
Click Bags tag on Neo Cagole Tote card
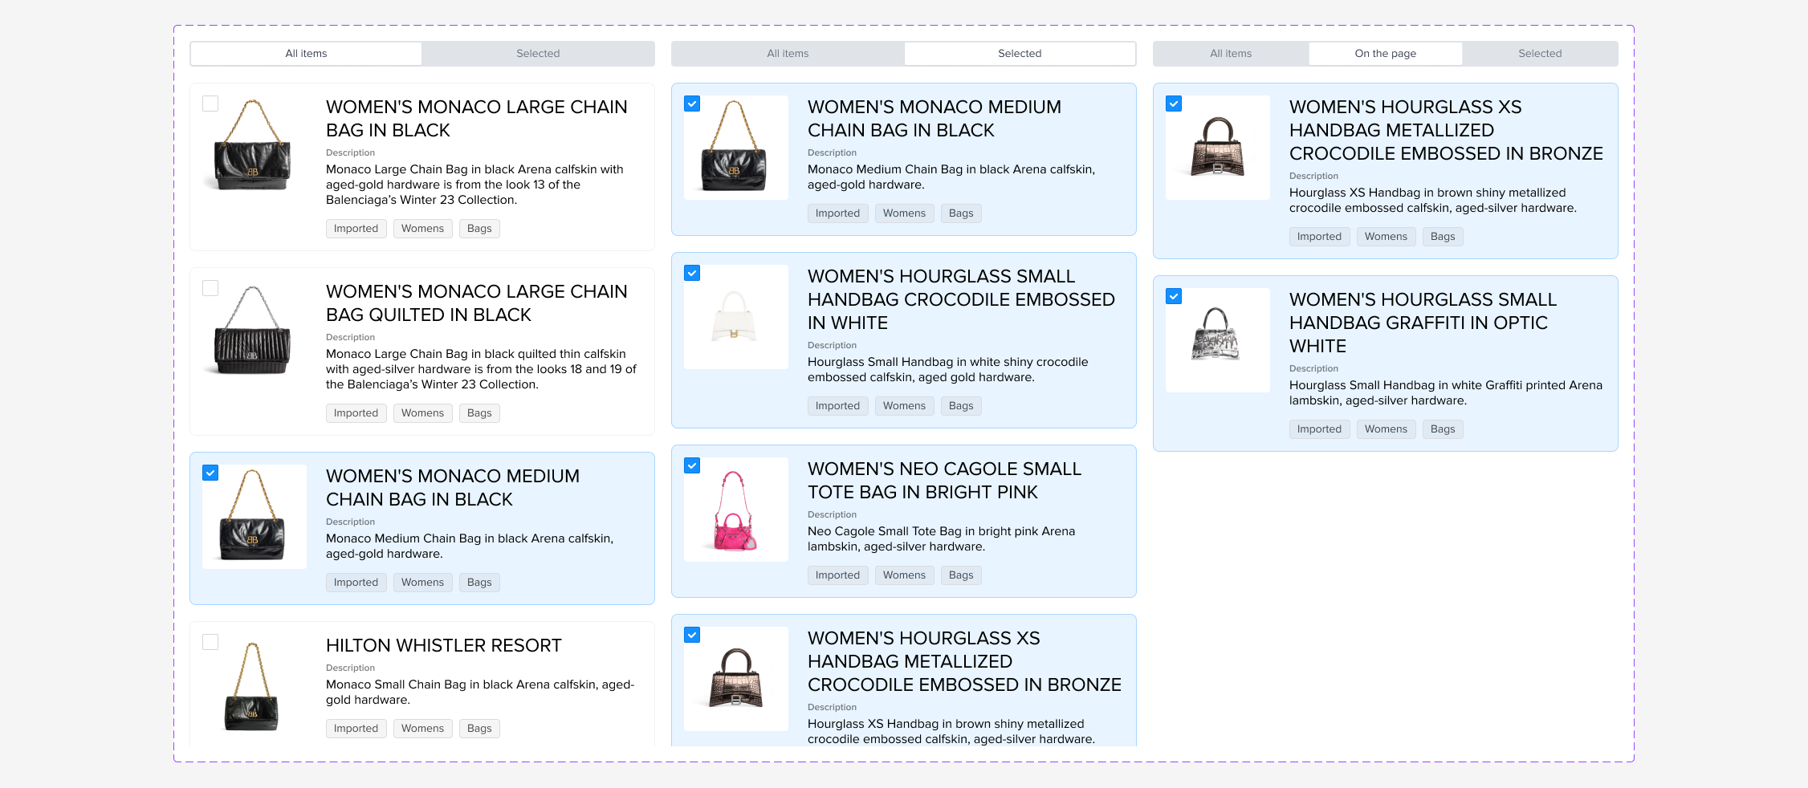(961, 575)
